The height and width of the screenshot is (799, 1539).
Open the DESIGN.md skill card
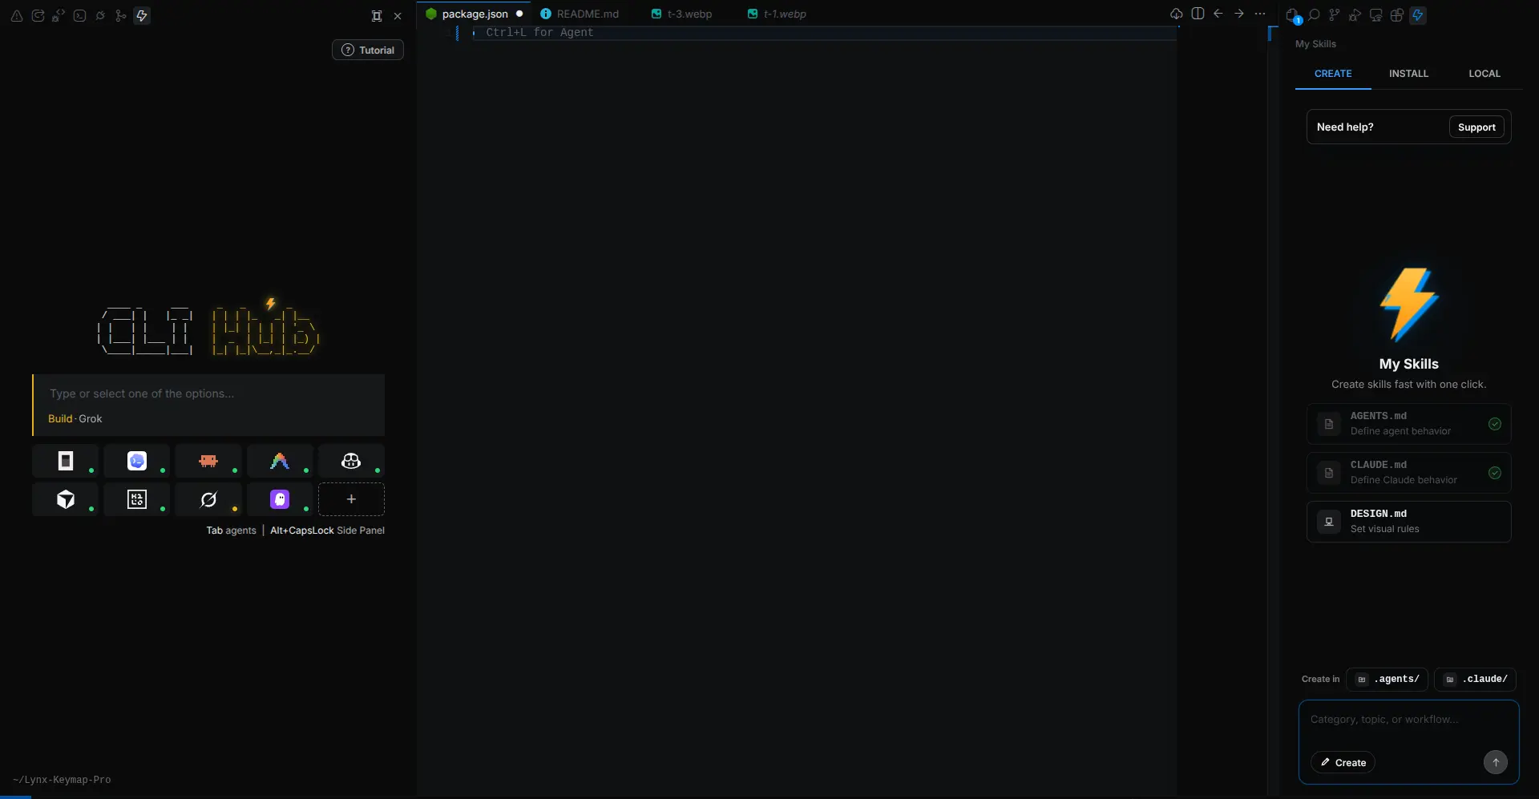click(1408, 522)
